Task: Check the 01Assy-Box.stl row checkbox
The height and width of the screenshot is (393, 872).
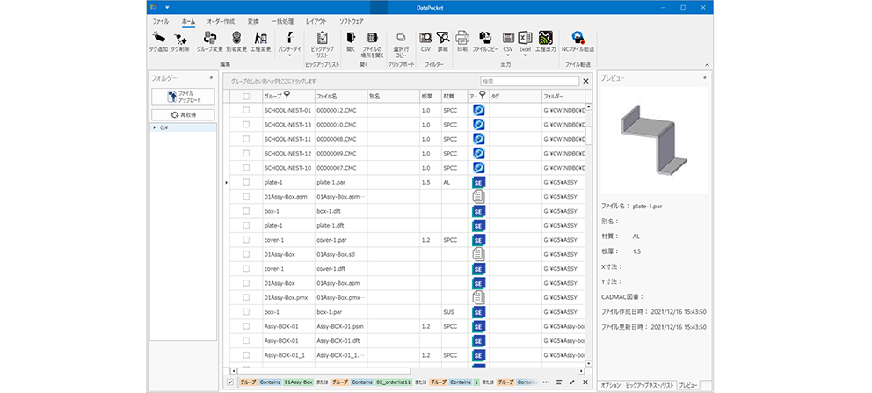Action: 246,255
